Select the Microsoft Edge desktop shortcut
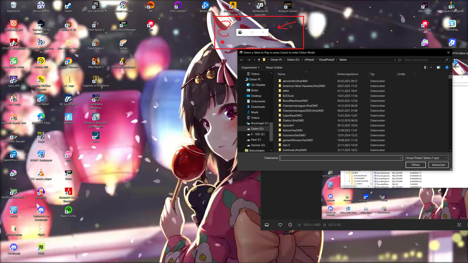The height and width of the screenshot is (263, 468). point(41,119)
